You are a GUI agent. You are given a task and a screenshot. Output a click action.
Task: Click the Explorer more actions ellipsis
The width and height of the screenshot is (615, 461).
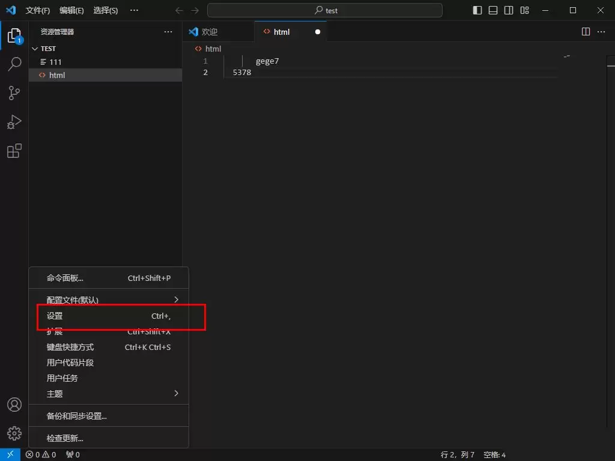click(168, 32)
